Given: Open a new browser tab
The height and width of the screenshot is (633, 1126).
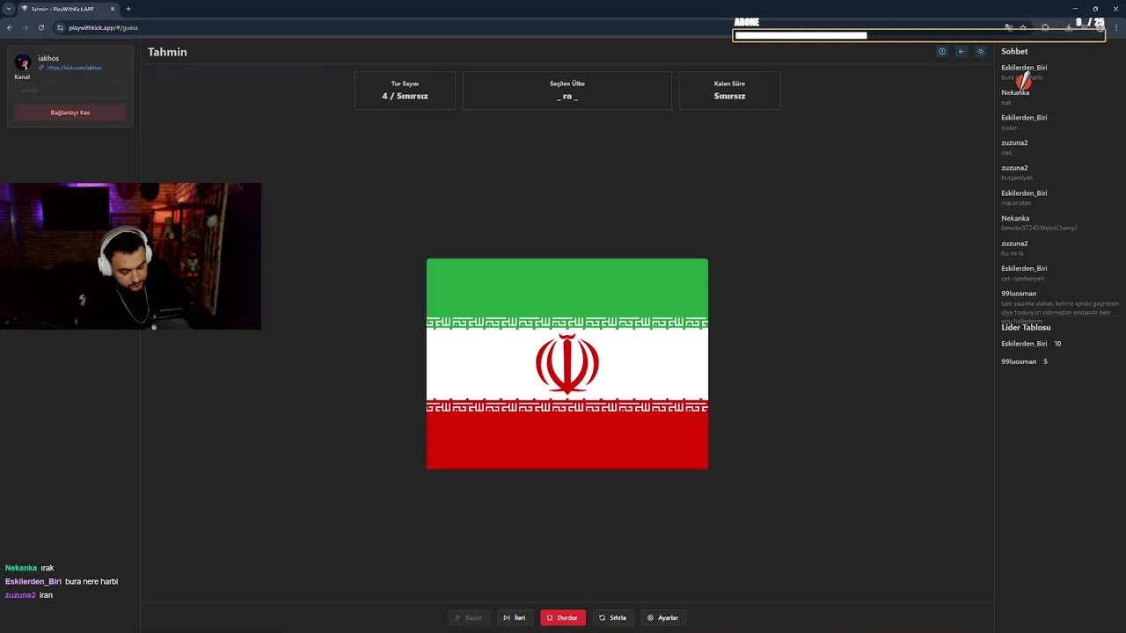Looking at the screenshot, I should click(x=128, y=9).
